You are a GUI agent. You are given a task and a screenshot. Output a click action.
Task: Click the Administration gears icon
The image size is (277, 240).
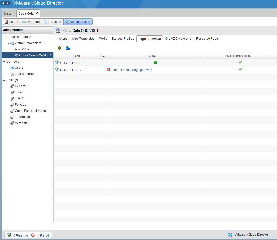[x=67, y=22]
